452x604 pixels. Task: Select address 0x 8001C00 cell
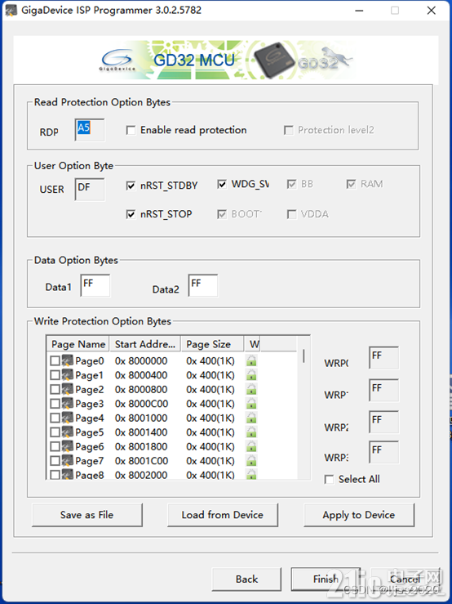point(141,461)
